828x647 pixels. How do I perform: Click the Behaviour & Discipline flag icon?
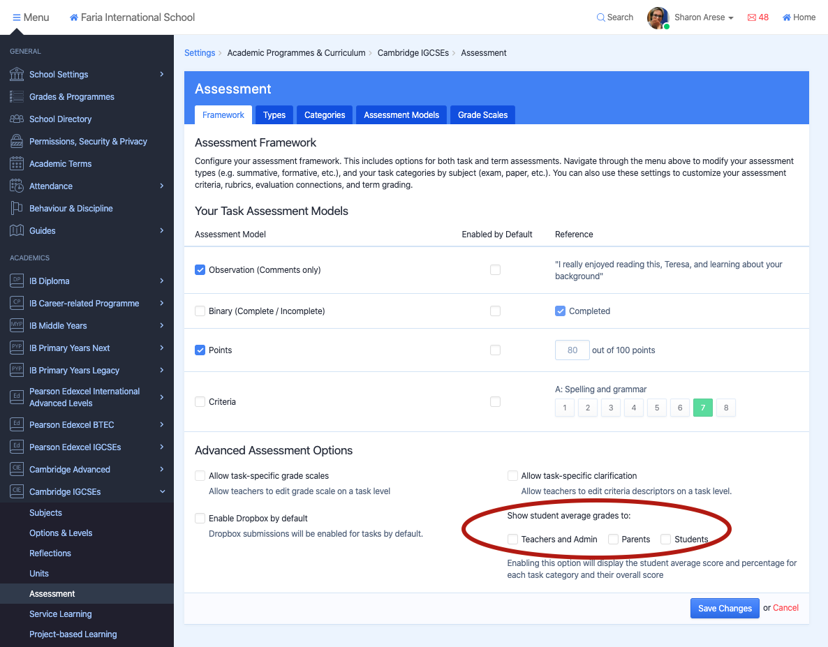[x=17, y=208]
